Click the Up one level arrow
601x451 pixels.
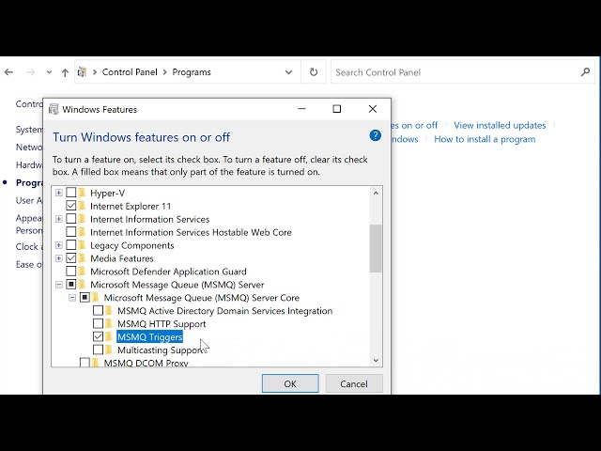pos(65,72)
